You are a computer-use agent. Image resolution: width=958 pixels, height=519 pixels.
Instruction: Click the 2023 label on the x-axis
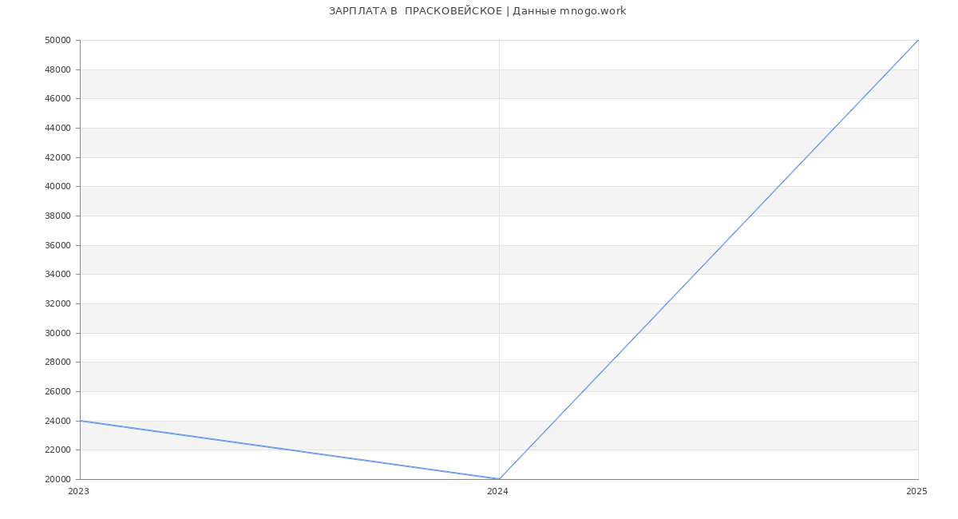pos(78,492)
